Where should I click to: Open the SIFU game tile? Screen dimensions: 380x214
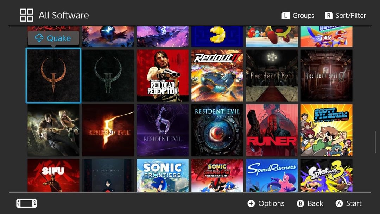[53, 175]
